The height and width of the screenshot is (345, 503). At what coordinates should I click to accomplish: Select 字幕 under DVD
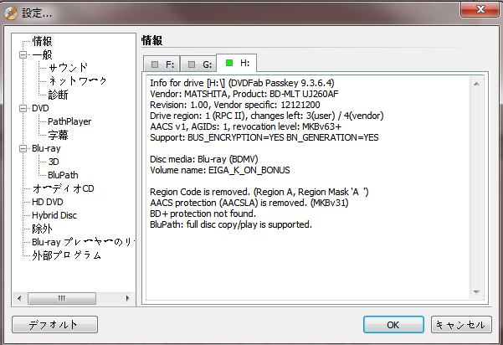58,135
